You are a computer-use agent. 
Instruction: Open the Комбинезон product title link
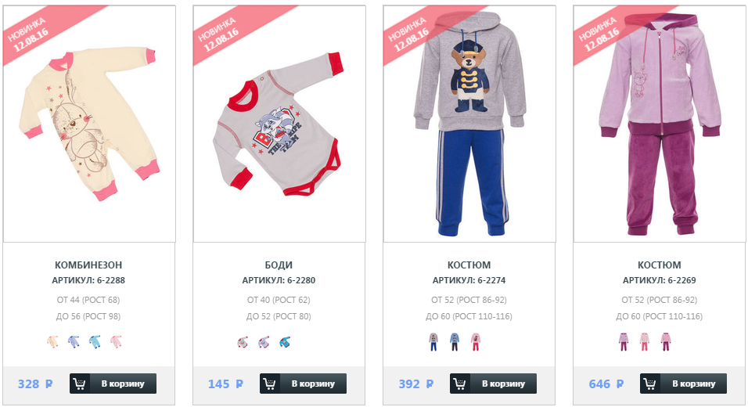point(88,265)
